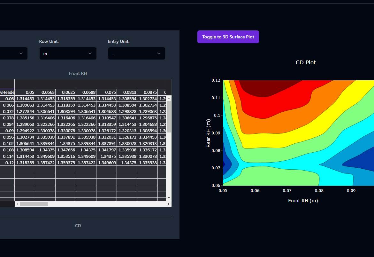Click the CD Plot title

click(306, 62)
